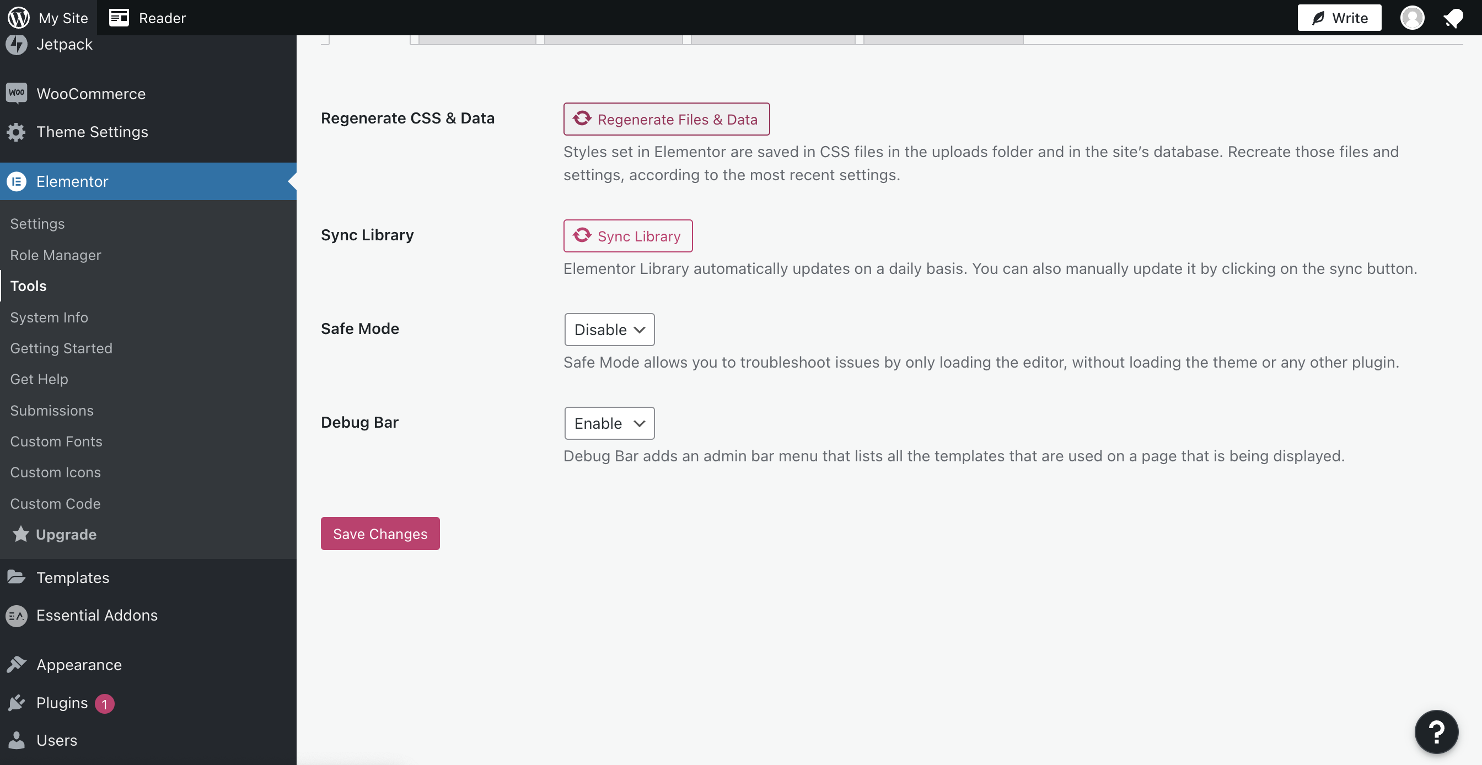Click the 'Safe Mode' label text
The width and height of the screenshot is (1482, 765).
click(x=359, y=328)
